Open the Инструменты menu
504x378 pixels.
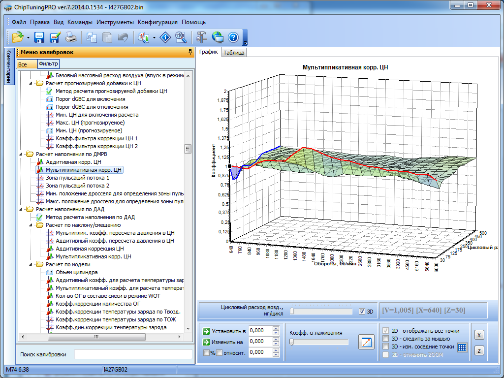point(115,22)
